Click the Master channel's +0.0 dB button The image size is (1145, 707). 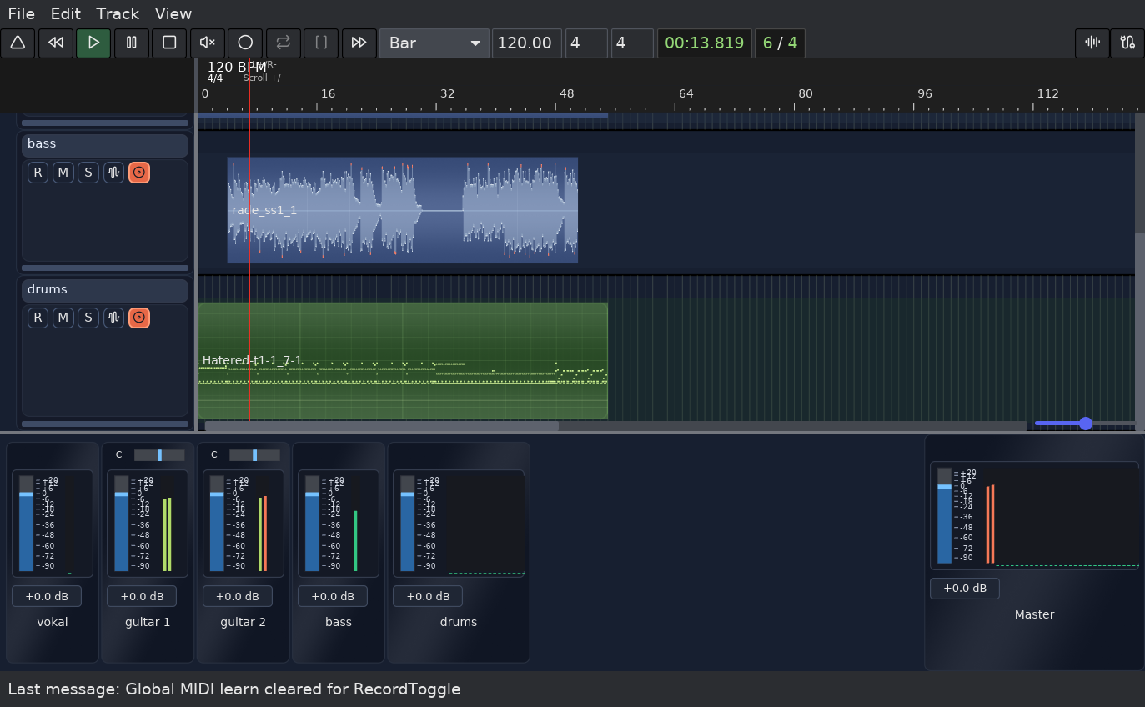(x=964, y=589)
